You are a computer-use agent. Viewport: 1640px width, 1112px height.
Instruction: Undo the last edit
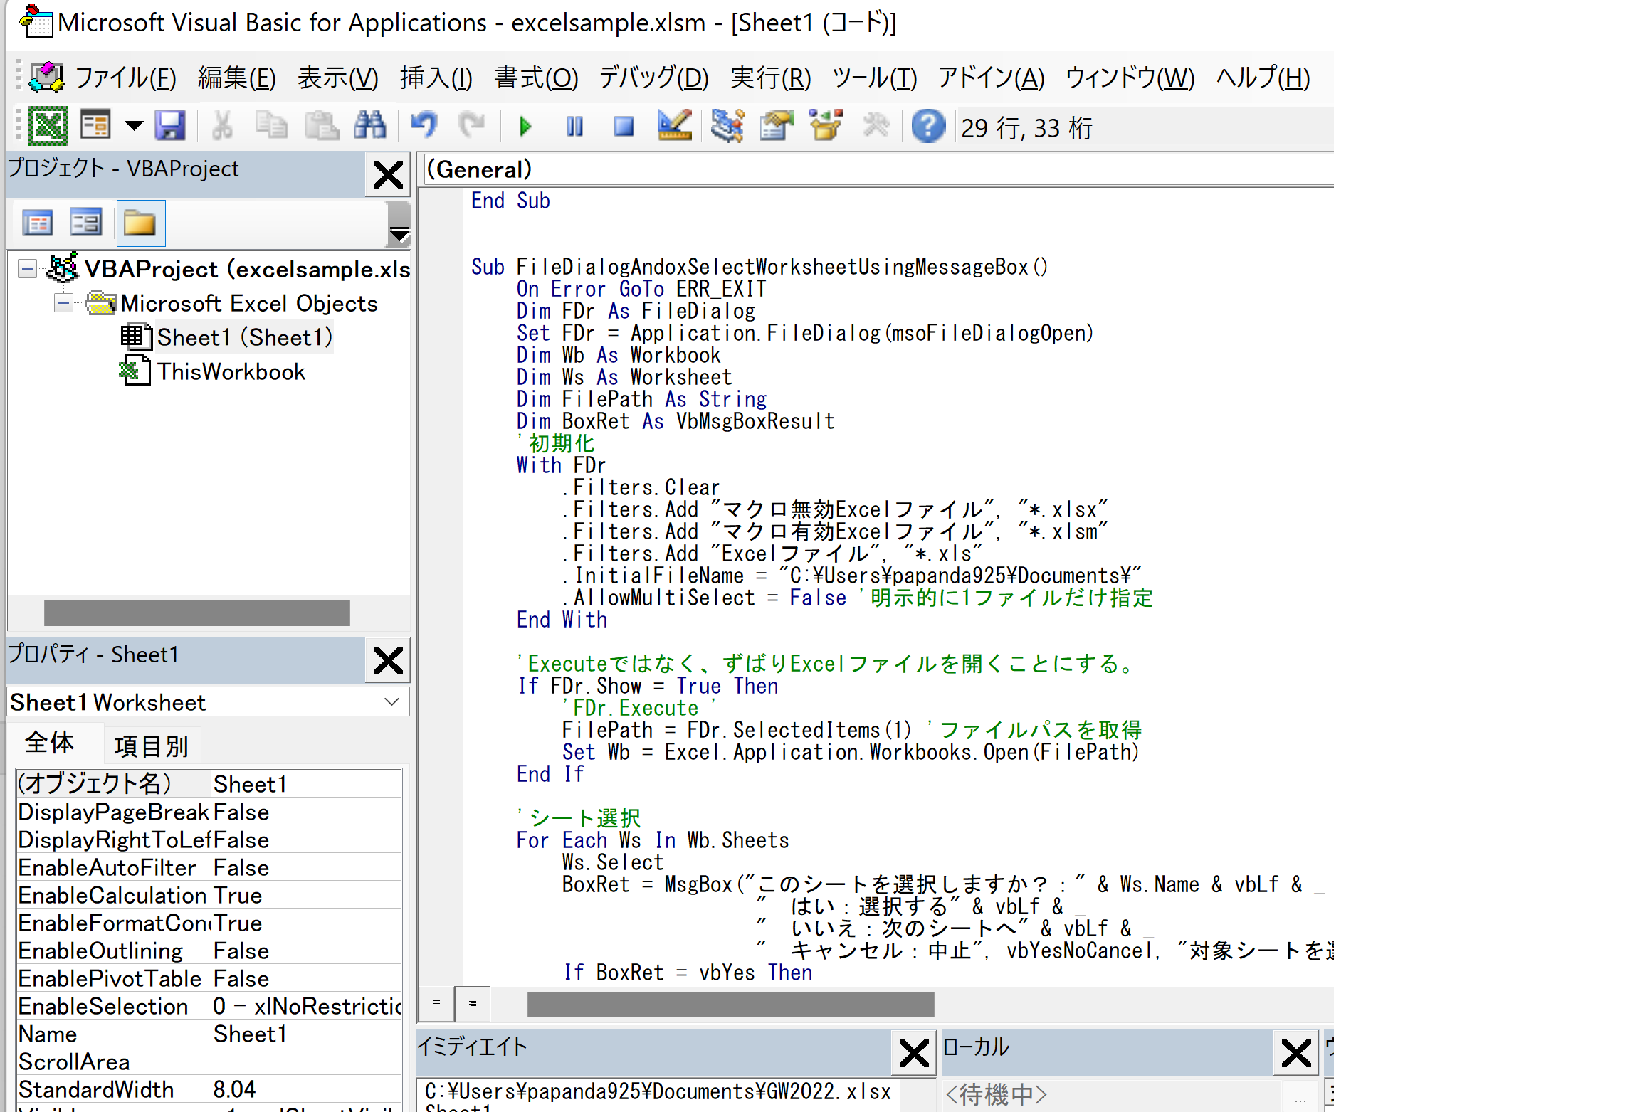click(x=424, y=127)
